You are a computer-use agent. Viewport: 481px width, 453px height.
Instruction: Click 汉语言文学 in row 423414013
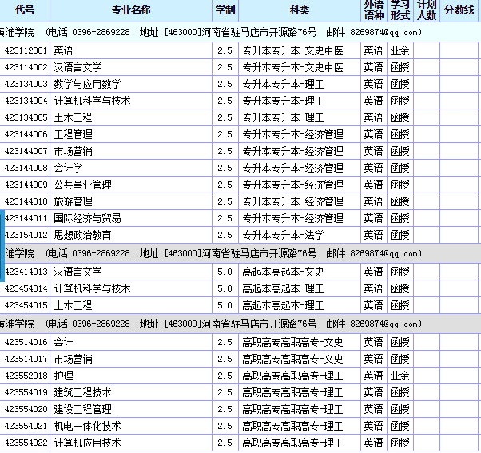(x=78, y=272)
